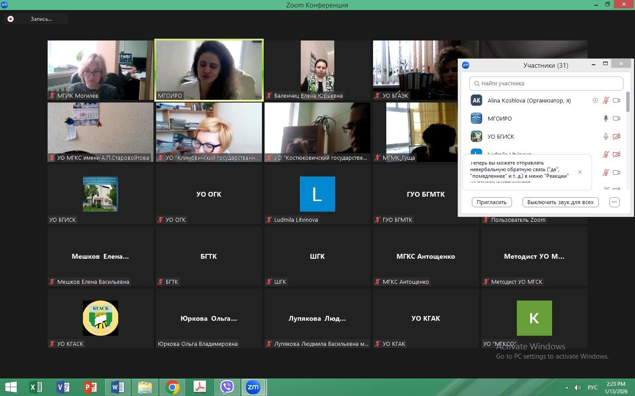Click the Найти участника search field
The width and height of the screenshot is (635, 396).
[x=546, y=83]
